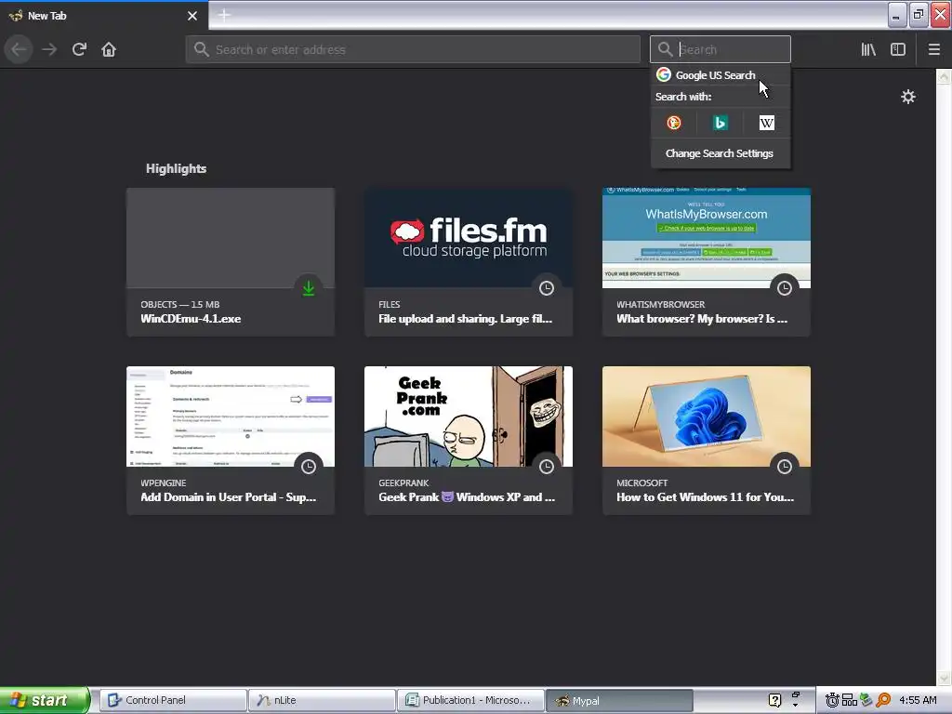Screen dimensions: 952x714
Task: Choose Google US Search entry
Action: pos(721,74)
